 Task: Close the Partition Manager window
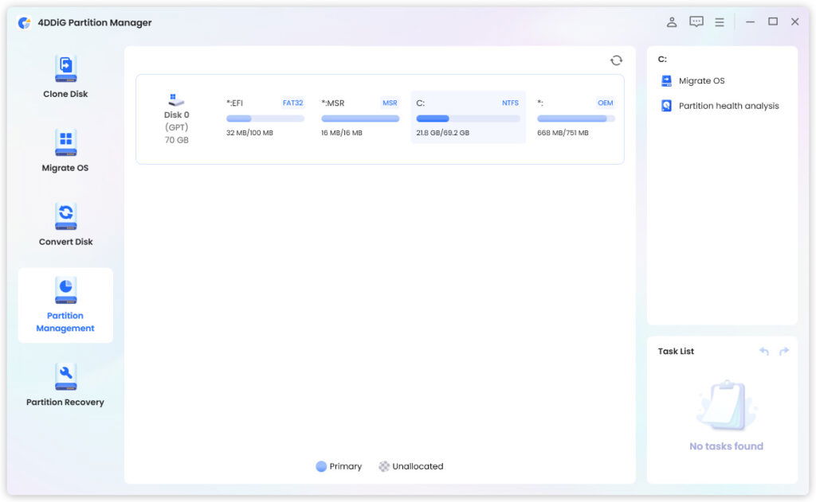tap(794, 21)
